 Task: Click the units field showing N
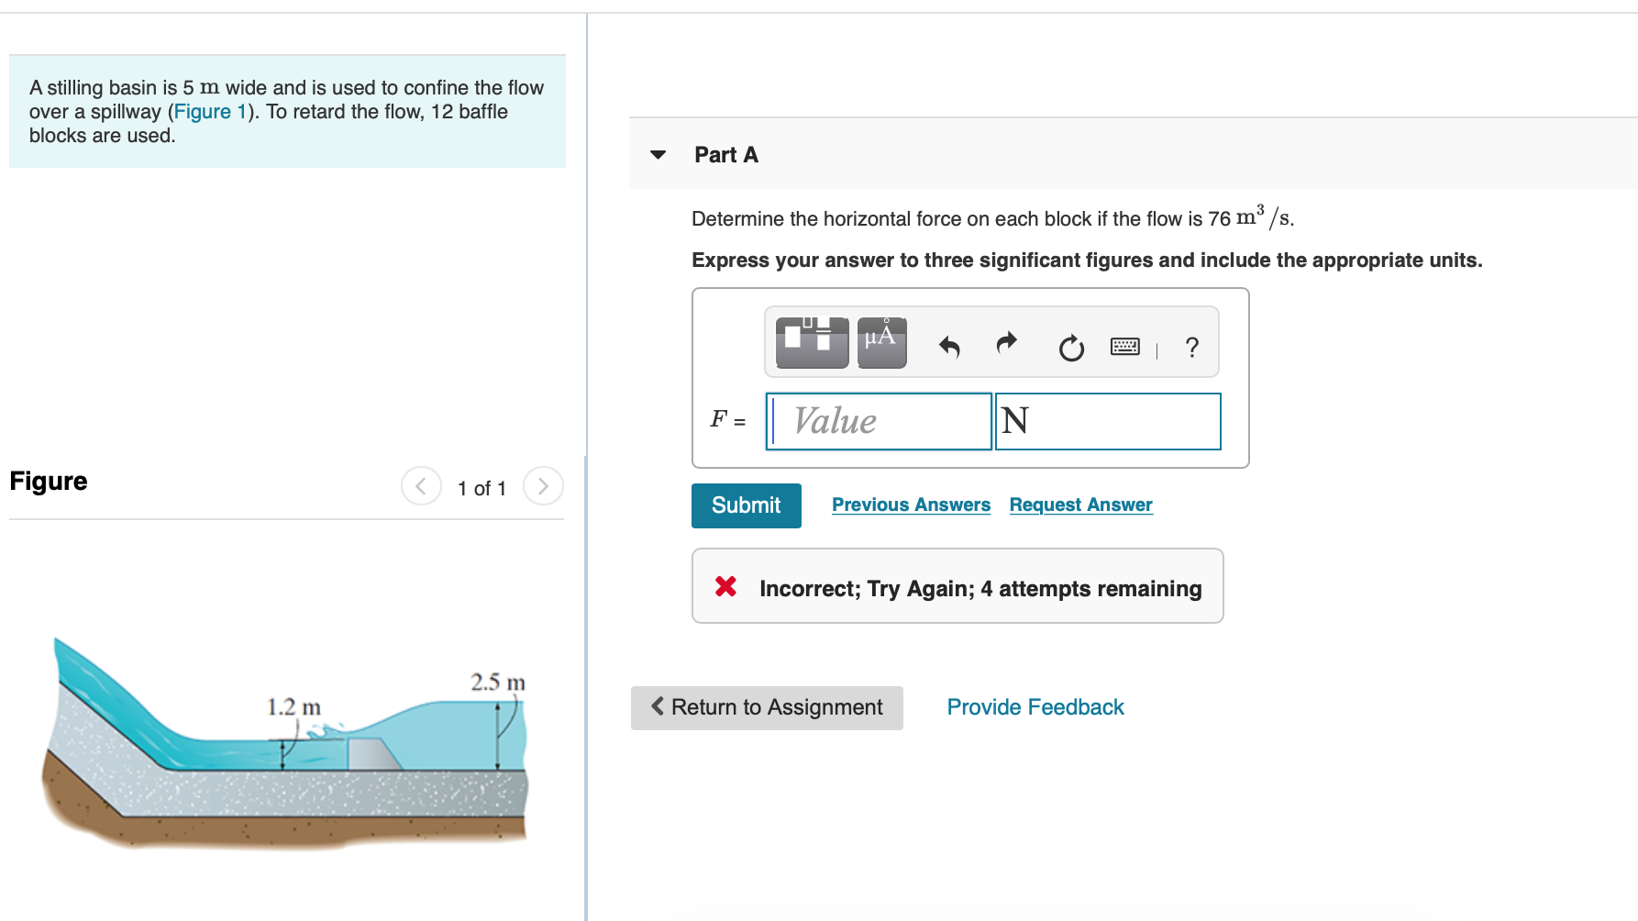1108,421
